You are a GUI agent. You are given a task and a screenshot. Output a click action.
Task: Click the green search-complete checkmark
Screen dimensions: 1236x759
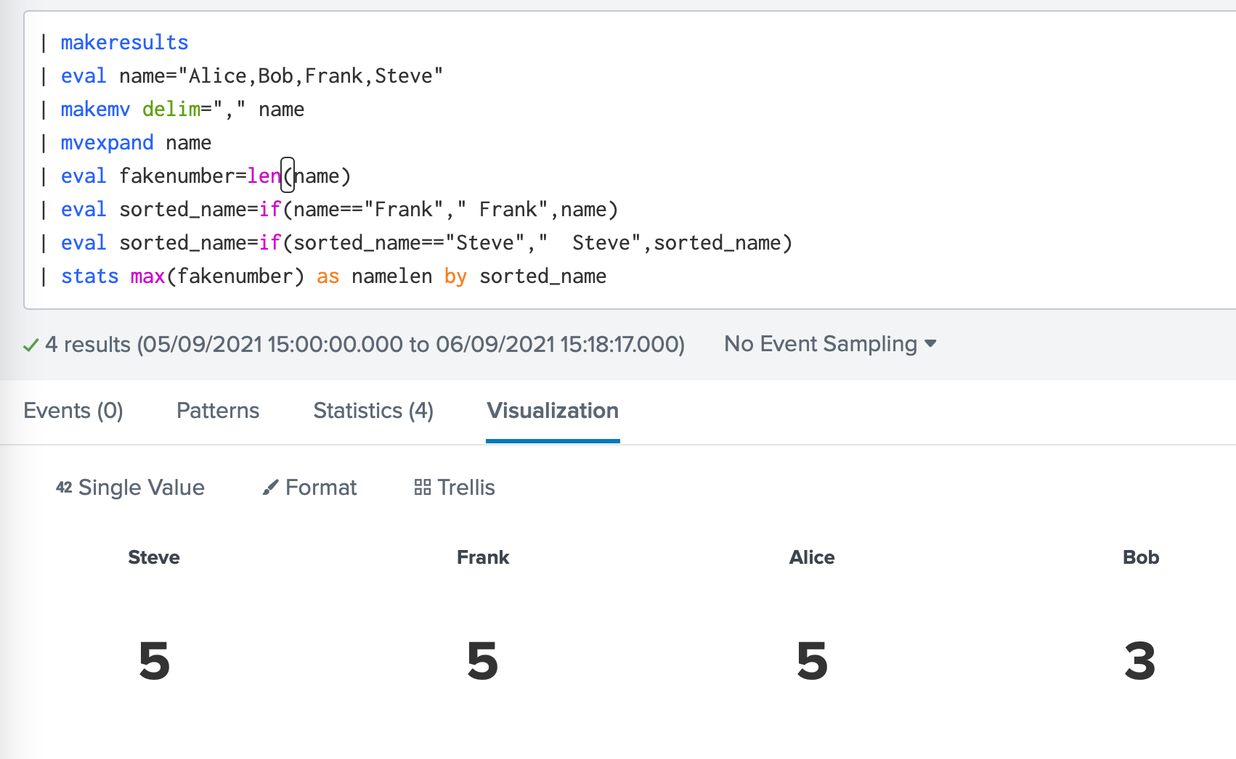(30, 345)
